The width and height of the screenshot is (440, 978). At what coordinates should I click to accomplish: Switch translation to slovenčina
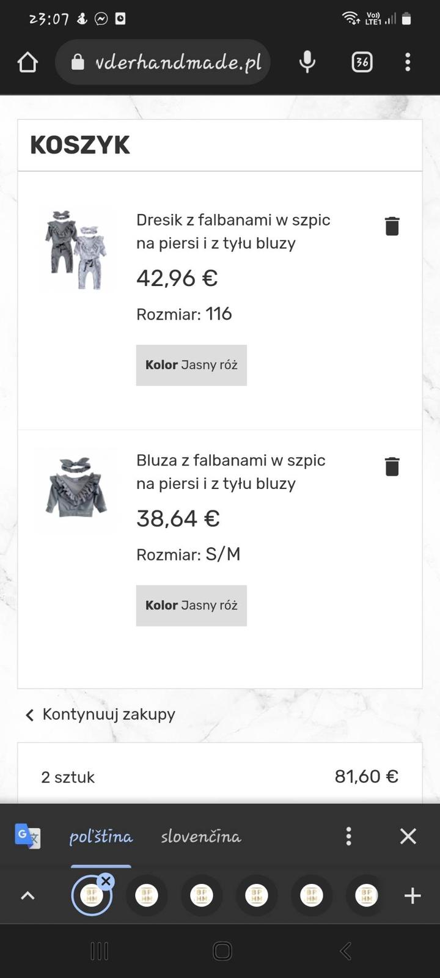[201, 836]
